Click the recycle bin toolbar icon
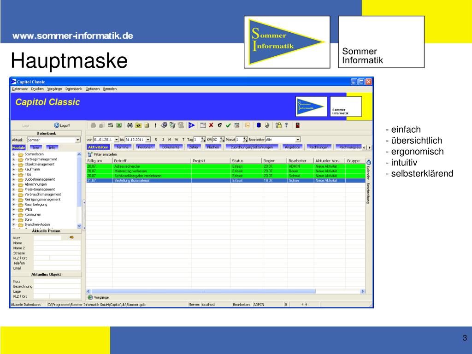 pos(172,125)
